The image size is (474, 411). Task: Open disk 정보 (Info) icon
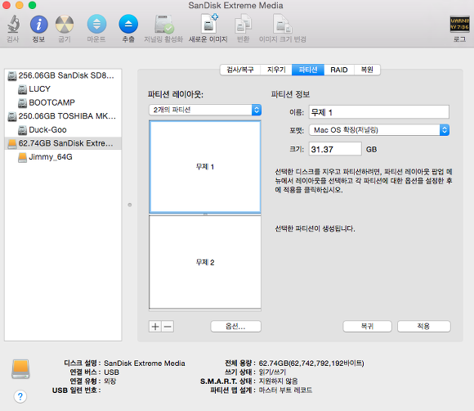click(x=38, y=25)
